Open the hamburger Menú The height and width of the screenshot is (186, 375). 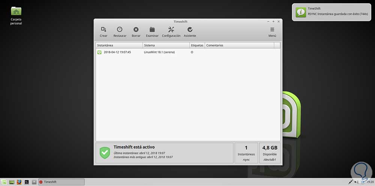click(x=272, y=32)
